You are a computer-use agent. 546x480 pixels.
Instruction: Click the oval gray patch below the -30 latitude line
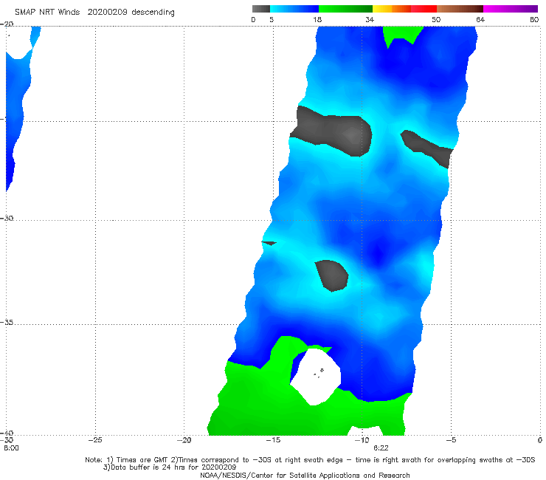[x=332, y=275]
